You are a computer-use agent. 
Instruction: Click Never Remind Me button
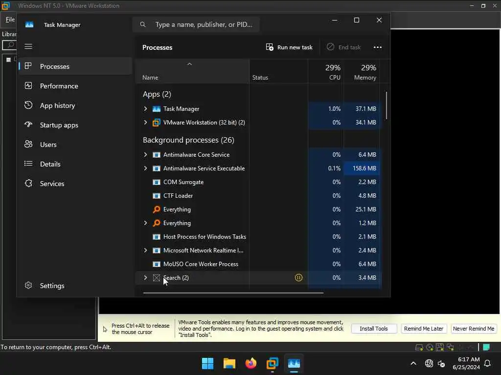[474, 329]
